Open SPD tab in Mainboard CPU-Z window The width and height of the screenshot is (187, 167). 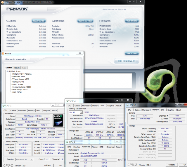(102, 147)
